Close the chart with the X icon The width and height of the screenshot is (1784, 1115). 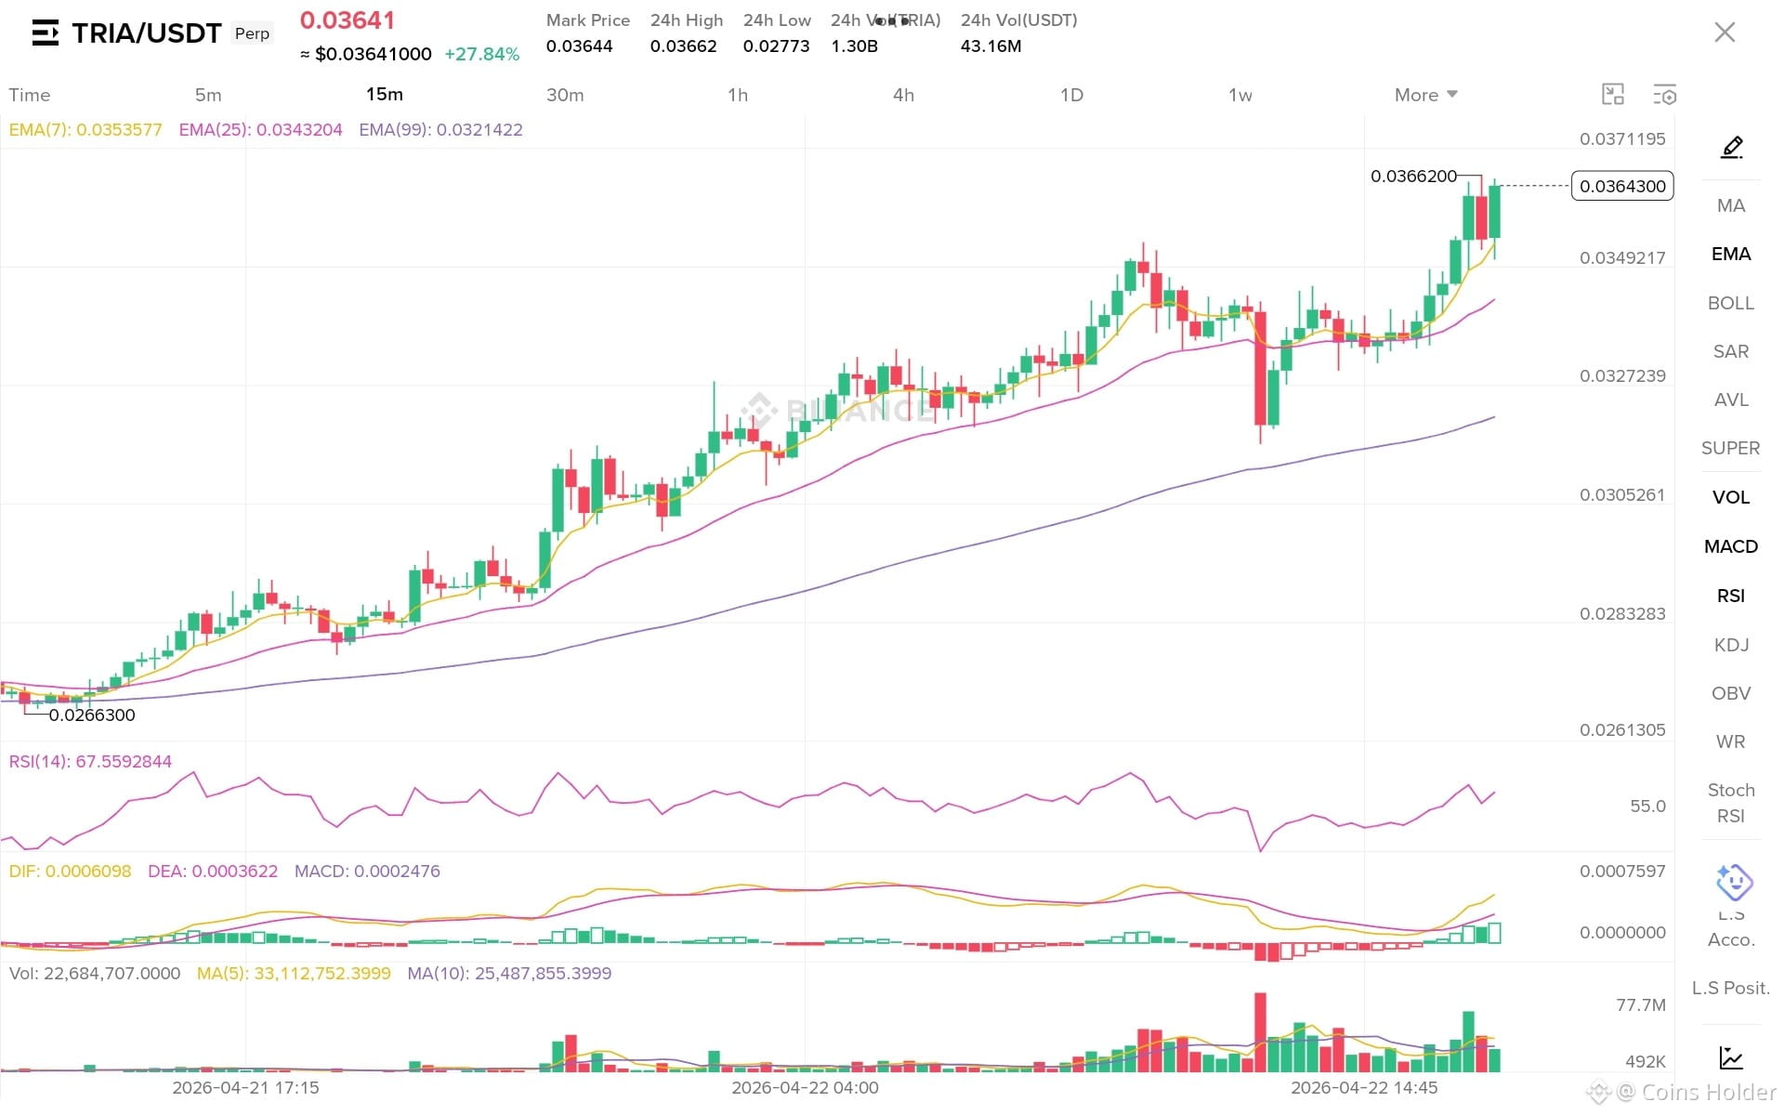pyautogui.click(x=1725, y=33)
